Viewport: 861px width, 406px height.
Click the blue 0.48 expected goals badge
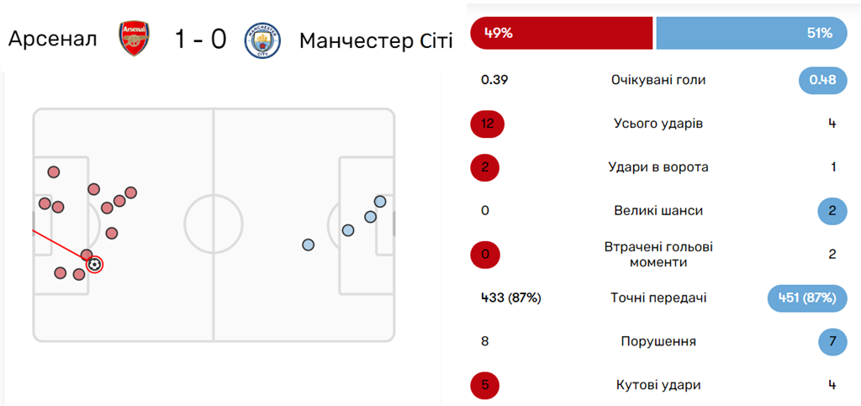coord(822,80)
